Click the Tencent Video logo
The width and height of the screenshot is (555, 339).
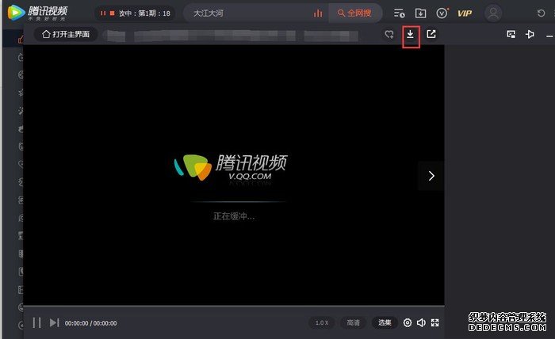pyautogui.click(x=38, y=13)
